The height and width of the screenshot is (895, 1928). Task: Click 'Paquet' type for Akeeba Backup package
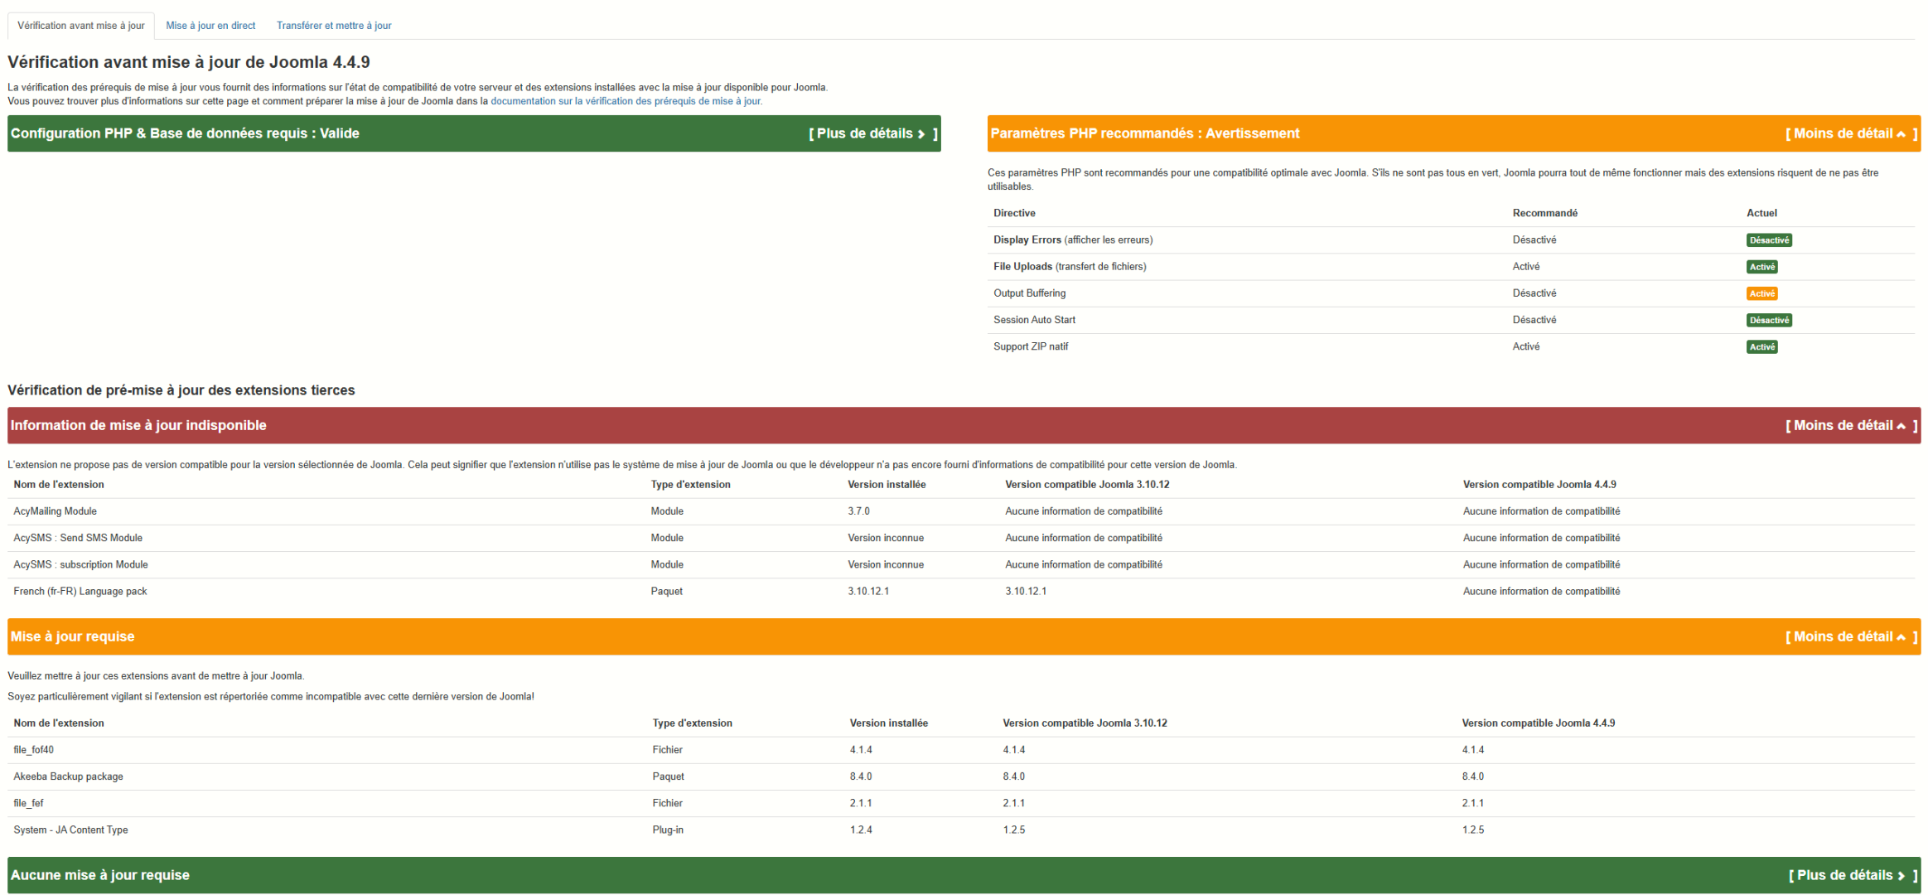coord(668,776)
